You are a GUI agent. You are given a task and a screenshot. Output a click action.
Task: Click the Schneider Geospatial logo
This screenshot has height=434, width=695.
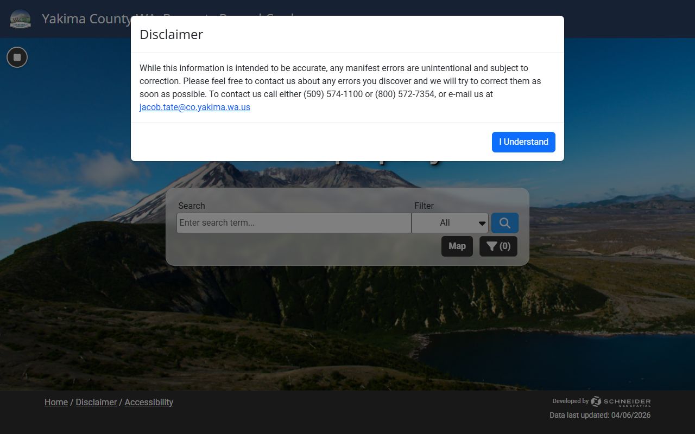pyautogui.click(x=621, y=401)
